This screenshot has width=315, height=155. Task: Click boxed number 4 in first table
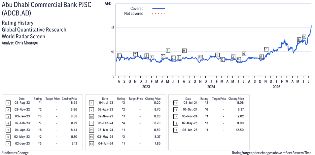pyautogui.click(x=8, y=124)
